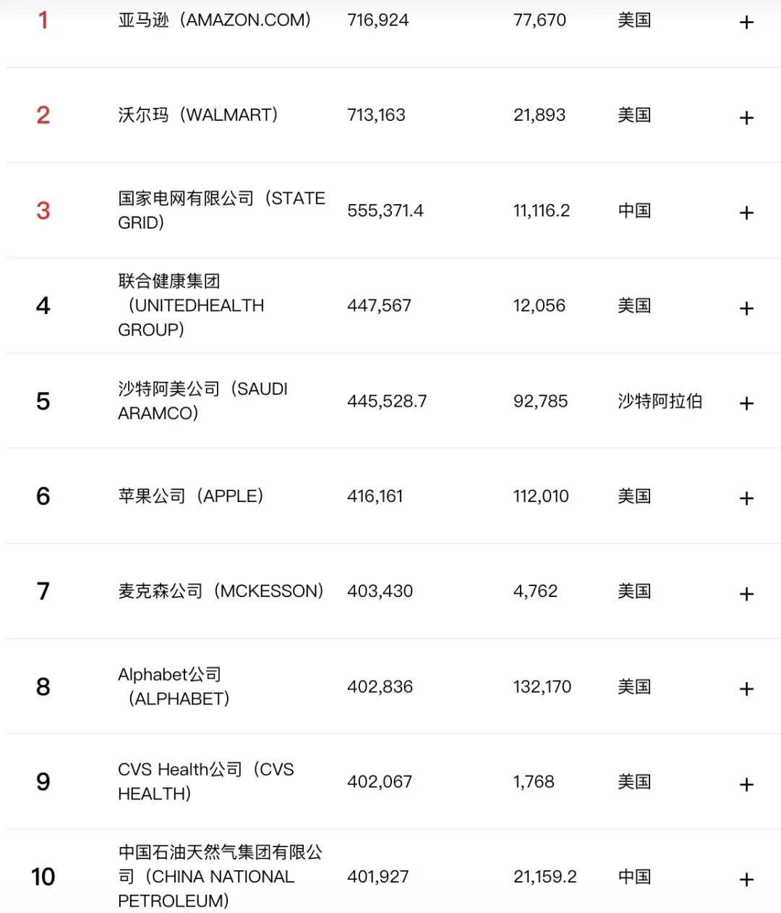Expand Walmart row details
Image resolution: width=781 pixels, height=913 pixels.
click(x=747, y=117)
